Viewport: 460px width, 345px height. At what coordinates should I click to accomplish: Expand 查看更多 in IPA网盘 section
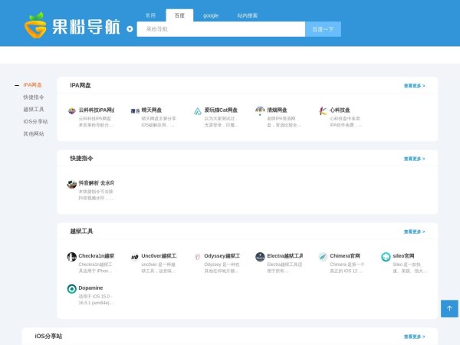point(414,86)
